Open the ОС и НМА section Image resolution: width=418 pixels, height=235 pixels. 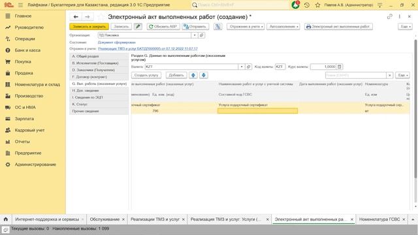[x=25, y=107]
